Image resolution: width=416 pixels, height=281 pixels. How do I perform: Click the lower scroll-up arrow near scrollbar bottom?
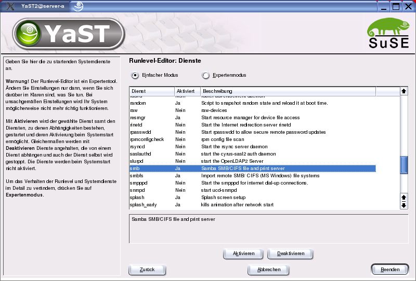click(x=404, y=198)
